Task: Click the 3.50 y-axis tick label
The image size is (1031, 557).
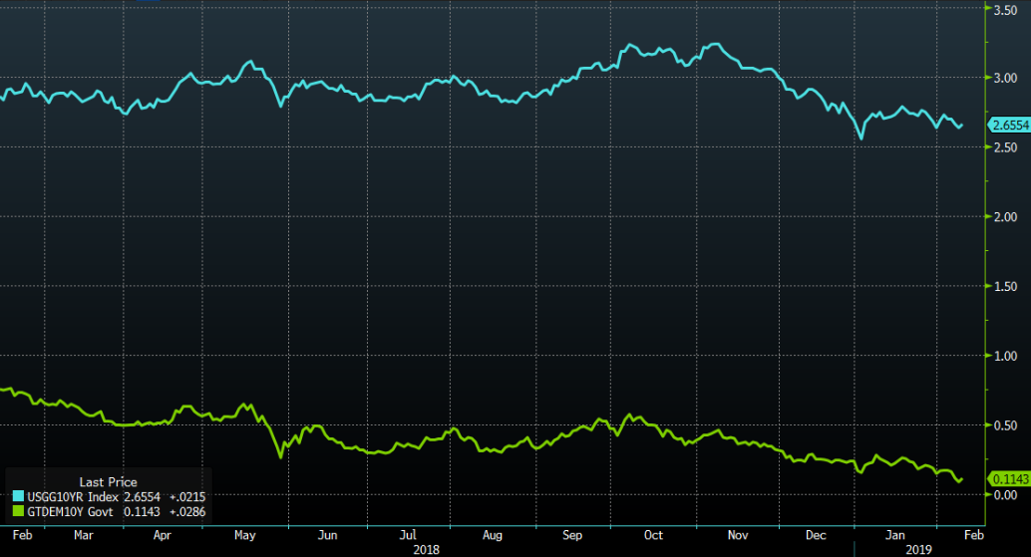Action: (x=1005, y=10)
